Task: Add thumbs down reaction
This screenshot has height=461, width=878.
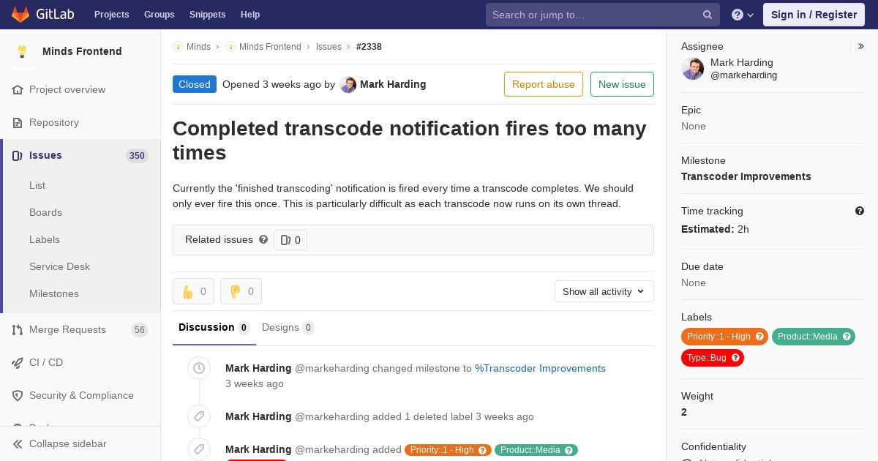Action: click(241, 291)
